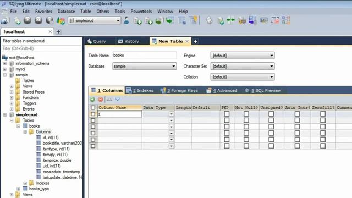The width and height of the screenshot is (352, 198).
Task: Tick the PK checkbox in first row
Action: (x=227, y=114)
